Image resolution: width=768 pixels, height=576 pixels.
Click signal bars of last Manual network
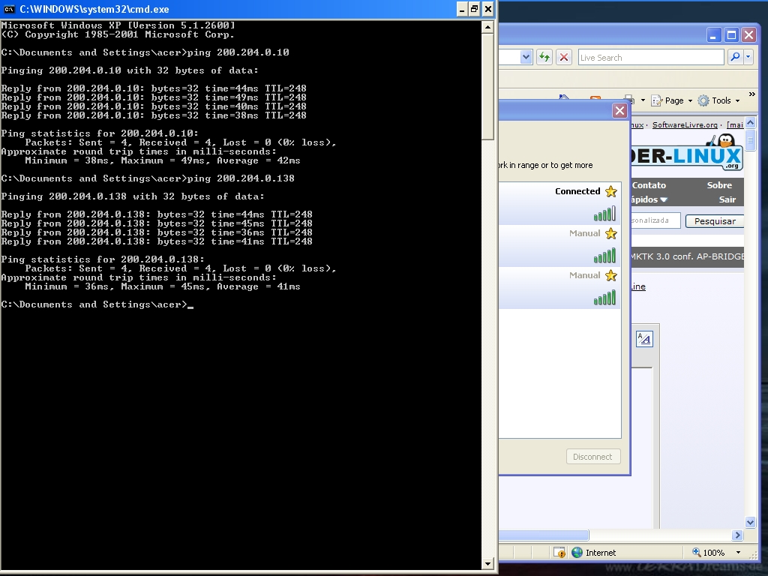coord(604,298)
